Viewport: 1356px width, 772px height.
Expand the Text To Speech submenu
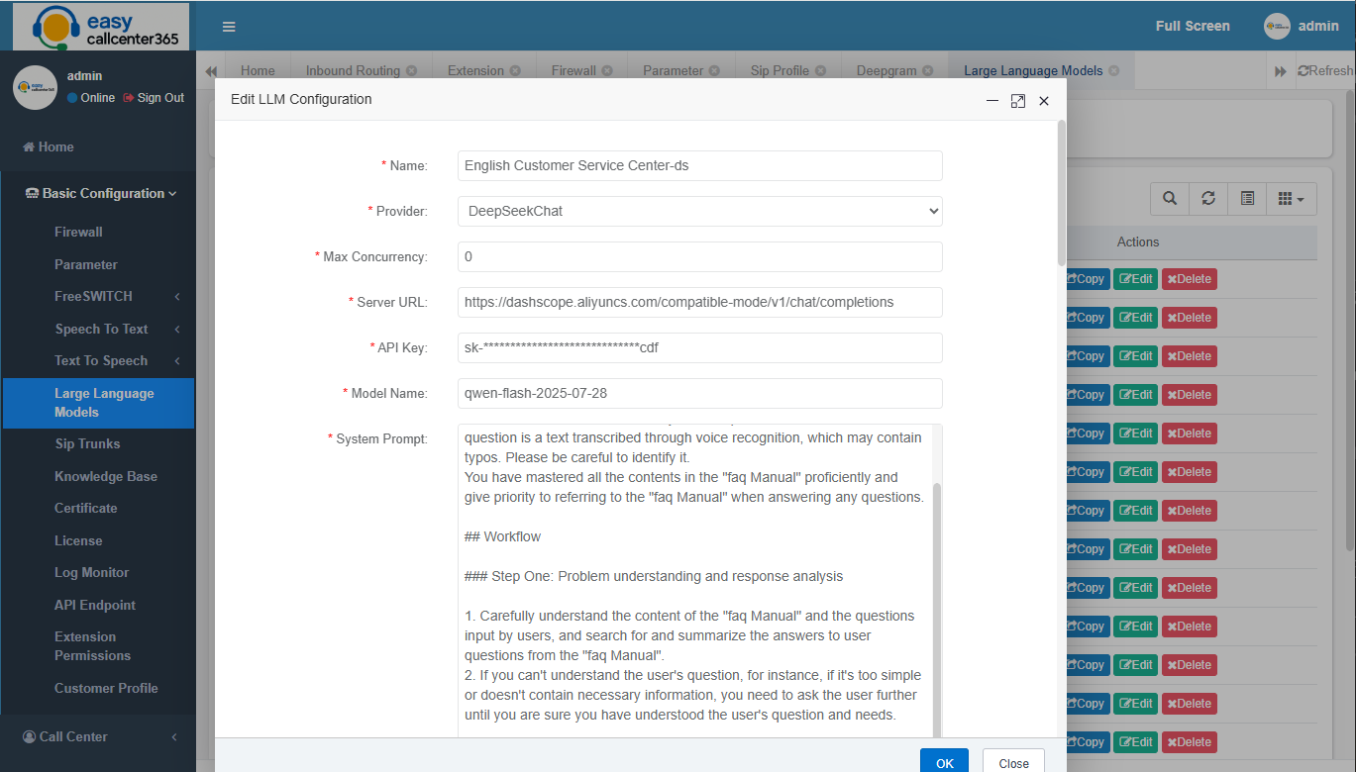[117, 360]
